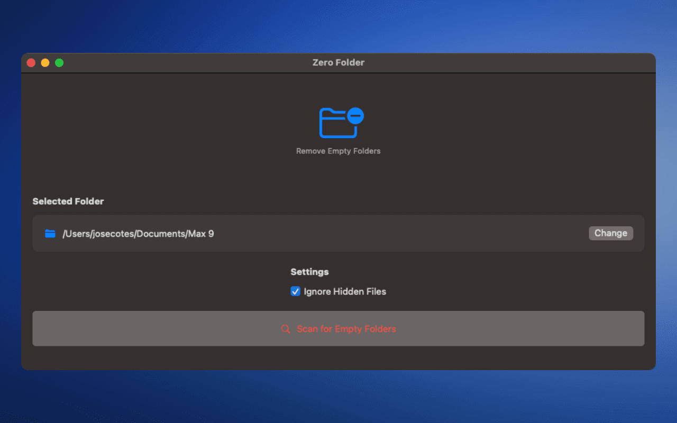677x423 pixels.
Task: Open folder chooser via the Change button
Action: (611, 233)
